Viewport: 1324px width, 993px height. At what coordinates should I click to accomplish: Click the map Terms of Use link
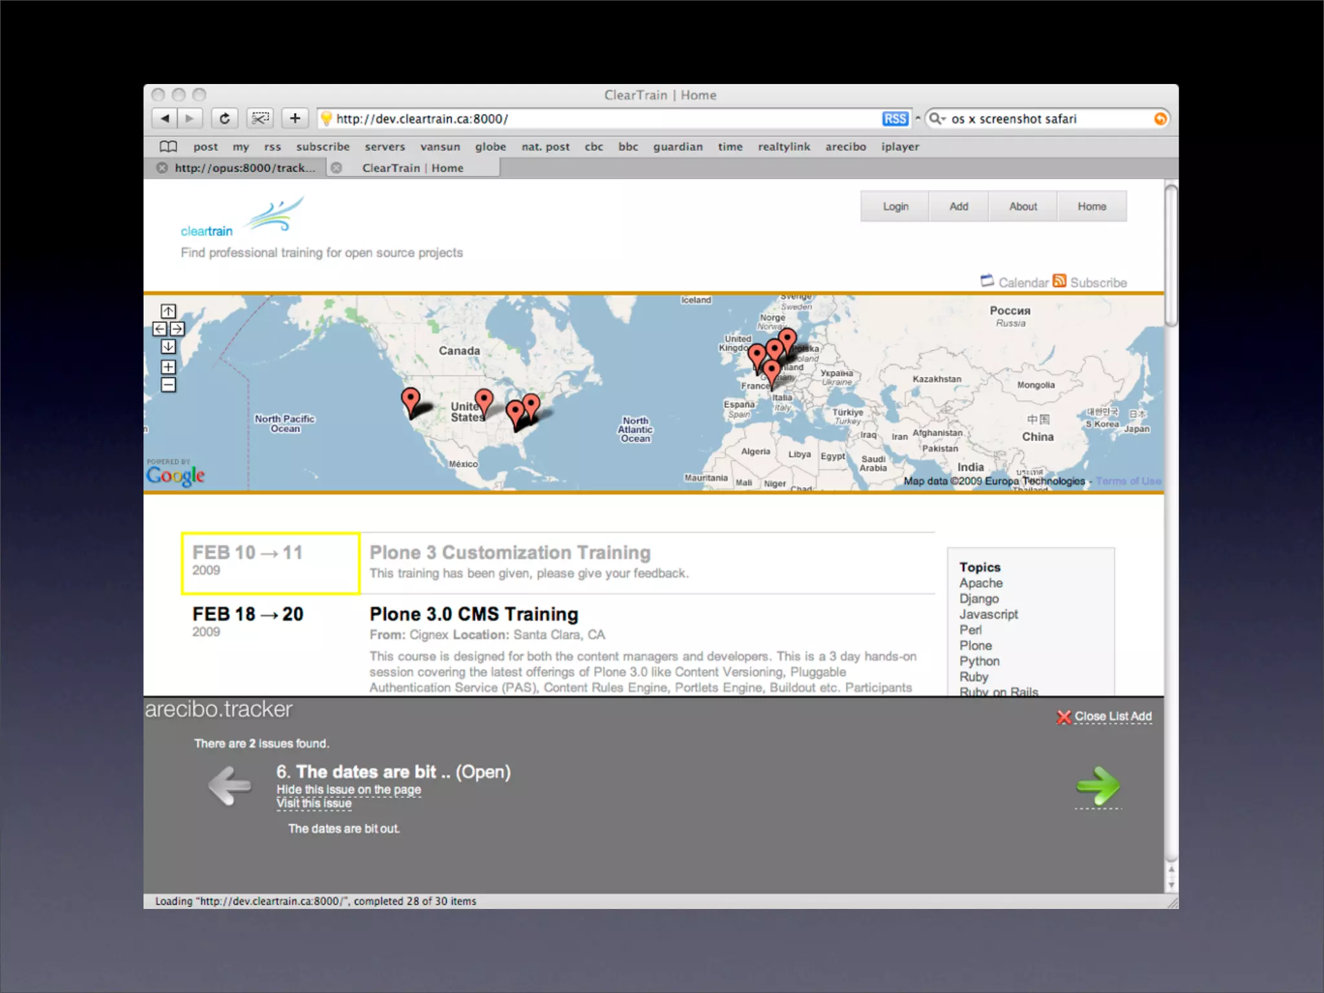pos(1128,481)
